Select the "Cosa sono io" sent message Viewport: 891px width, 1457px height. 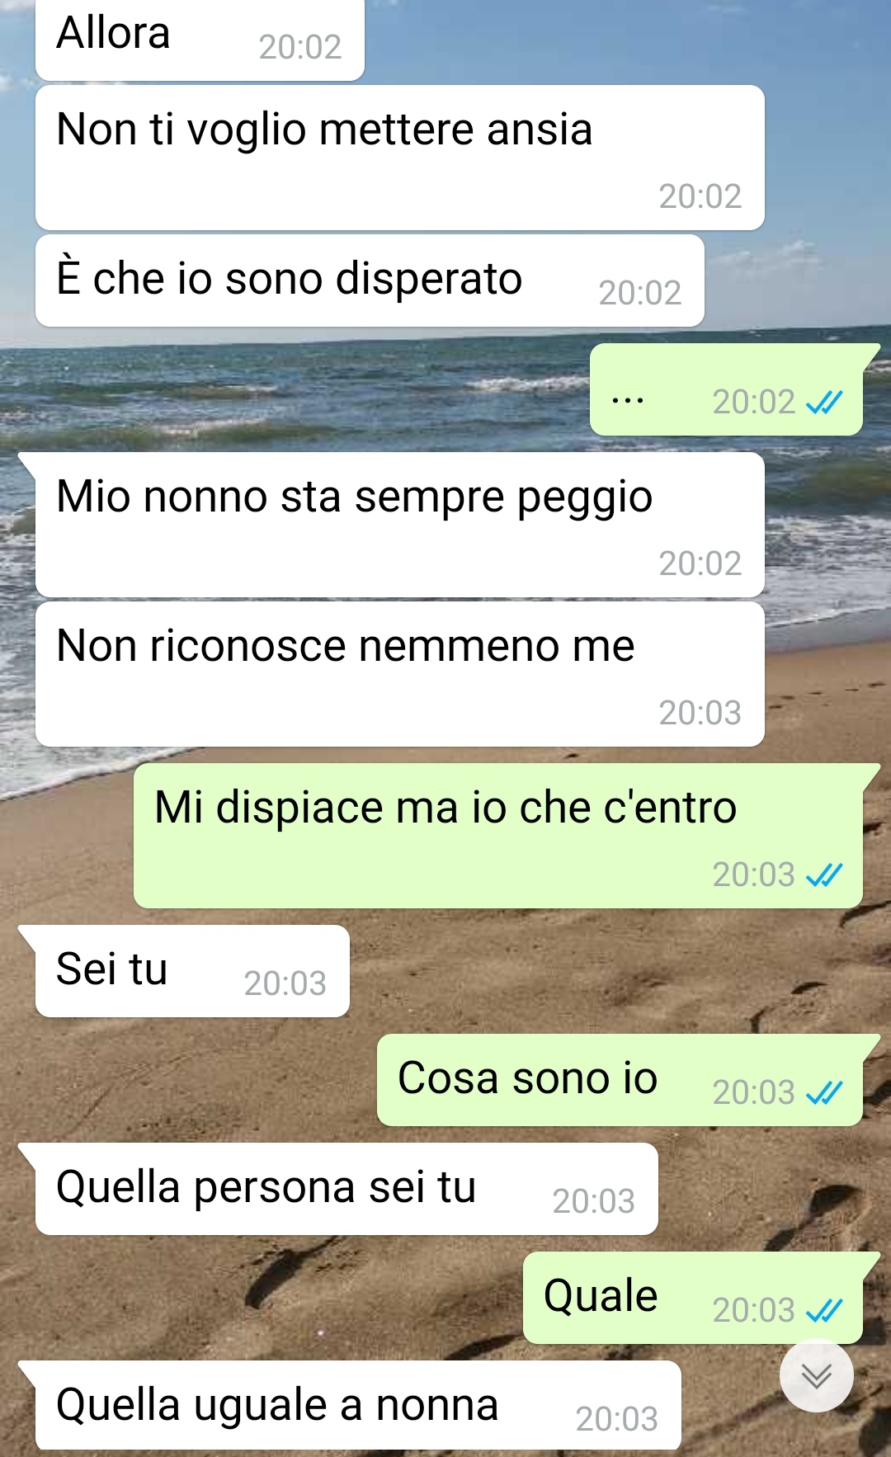[x=620, y=1080]
